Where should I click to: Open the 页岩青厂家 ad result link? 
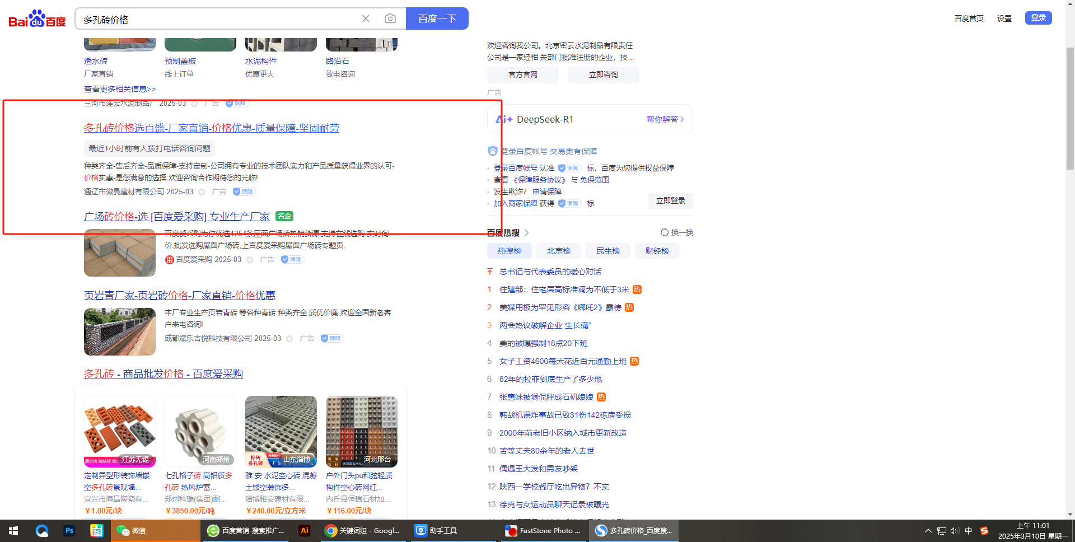tap(180, 295)
